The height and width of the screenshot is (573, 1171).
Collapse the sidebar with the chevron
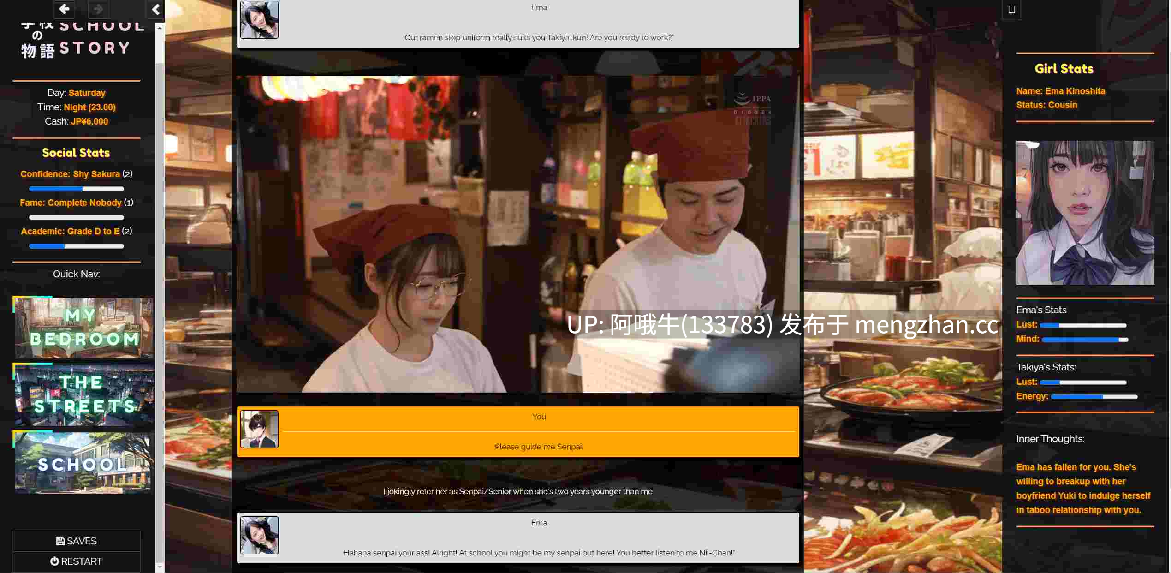click(156, 9)
